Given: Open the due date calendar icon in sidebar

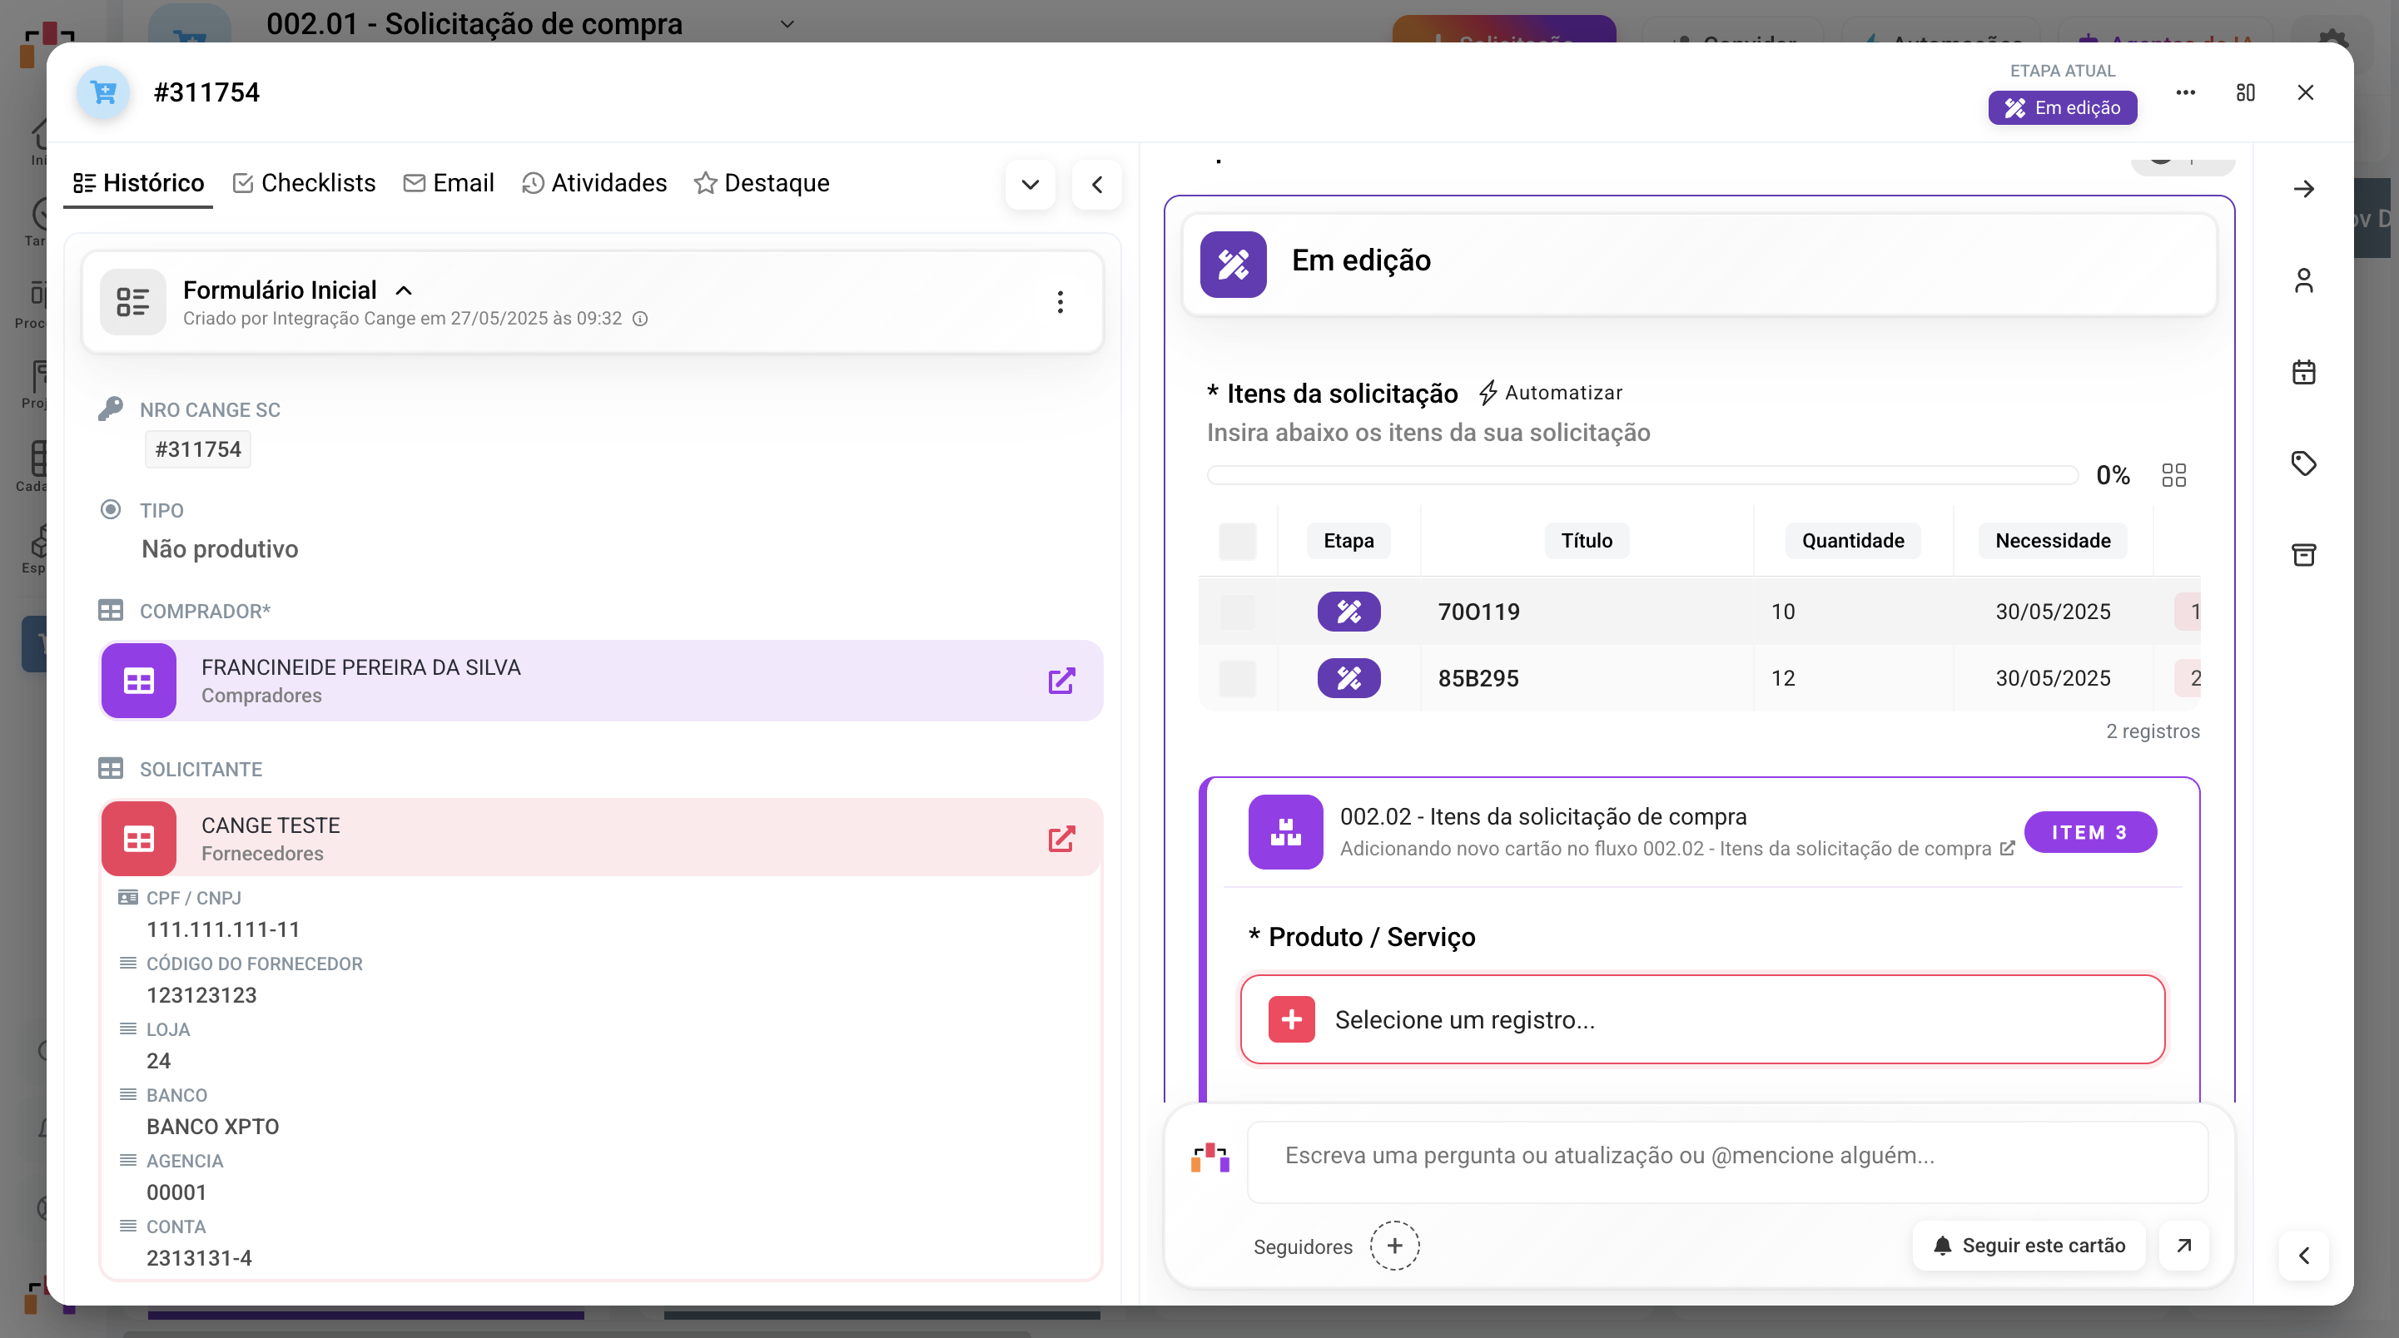Looking at the screenshot, I should pos(2304,371).
